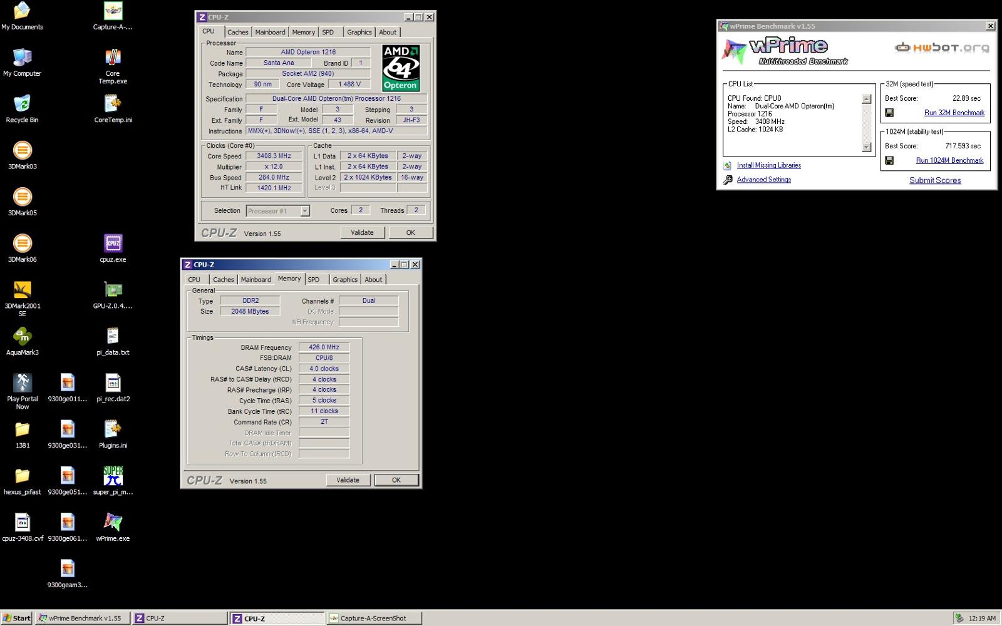The width and height of the screenshot is (1002, 626).
Task: Open My Computer desktop icon
Action: [x=22, y=63]
